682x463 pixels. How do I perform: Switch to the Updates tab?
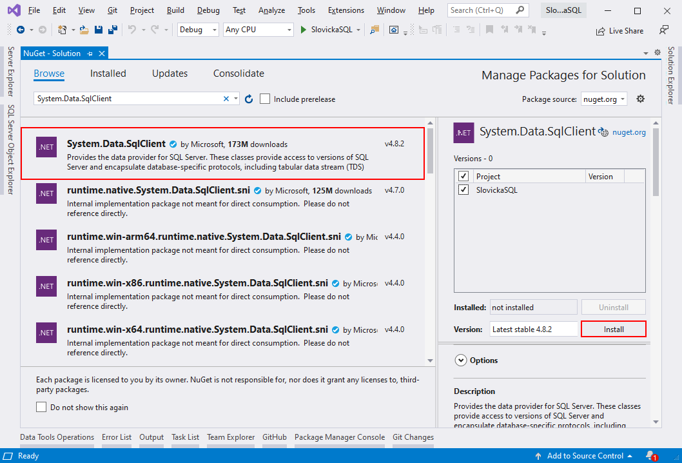(170, 74)
